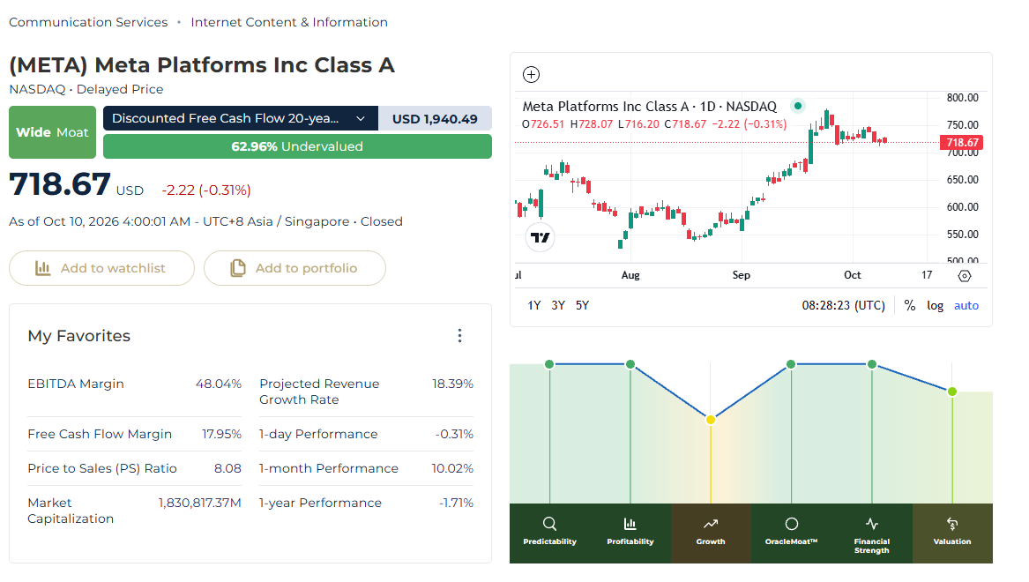
Task: Click EBITDA Margin value 48.04%
Action: coord(219,384)
